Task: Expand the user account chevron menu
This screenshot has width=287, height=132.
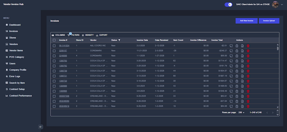Action: pos(282,5)
